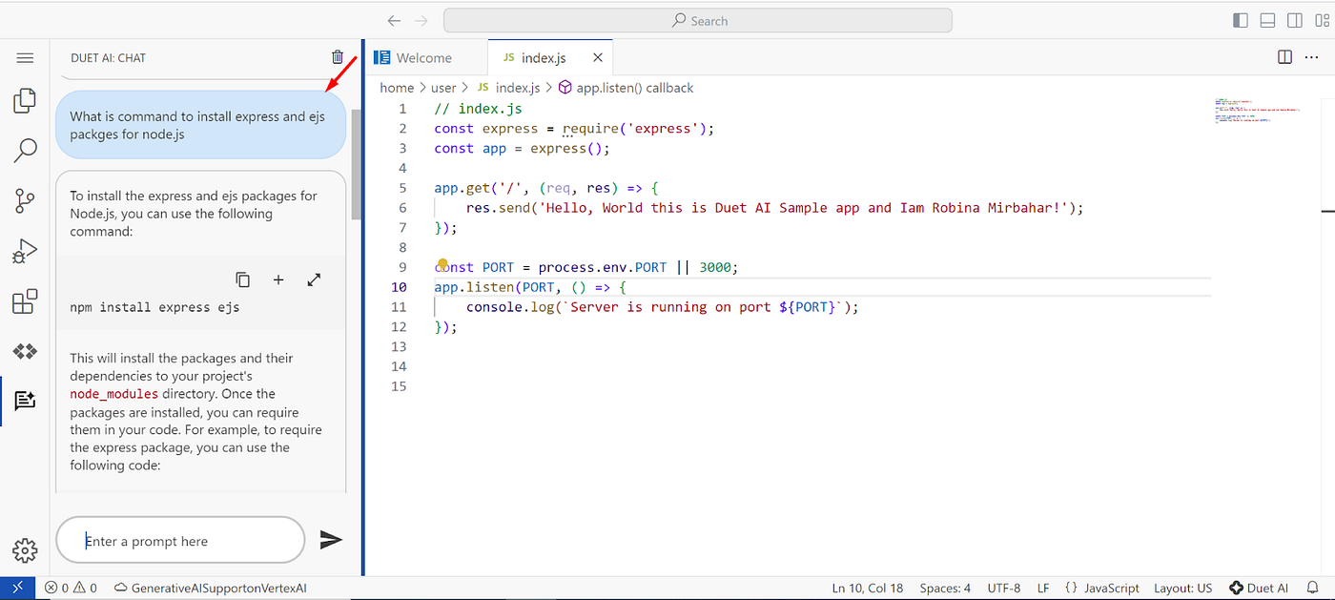Click the user breadcrumb segment
The width and height of the screenshot is (1335, 600).
tap(443, 88)
